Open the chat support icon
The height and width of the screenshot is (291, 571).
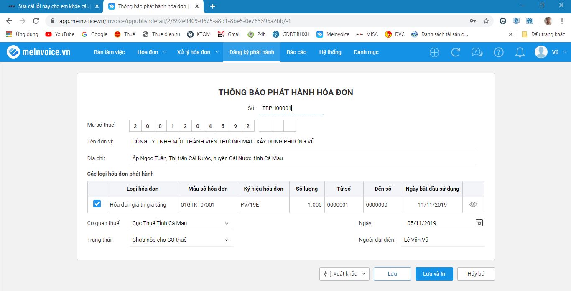pyautogui.click(x=477, y=52)
